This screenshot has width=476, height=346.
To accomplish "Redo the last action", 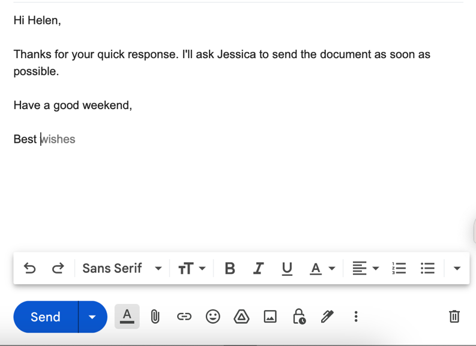I will point(58,269).
